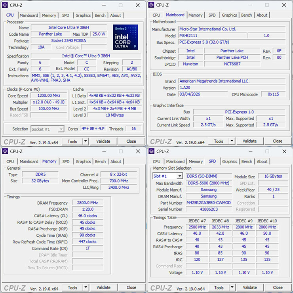
Task: Expand the Socket #1 selection dropdown
Action: [x=61, y=129]
